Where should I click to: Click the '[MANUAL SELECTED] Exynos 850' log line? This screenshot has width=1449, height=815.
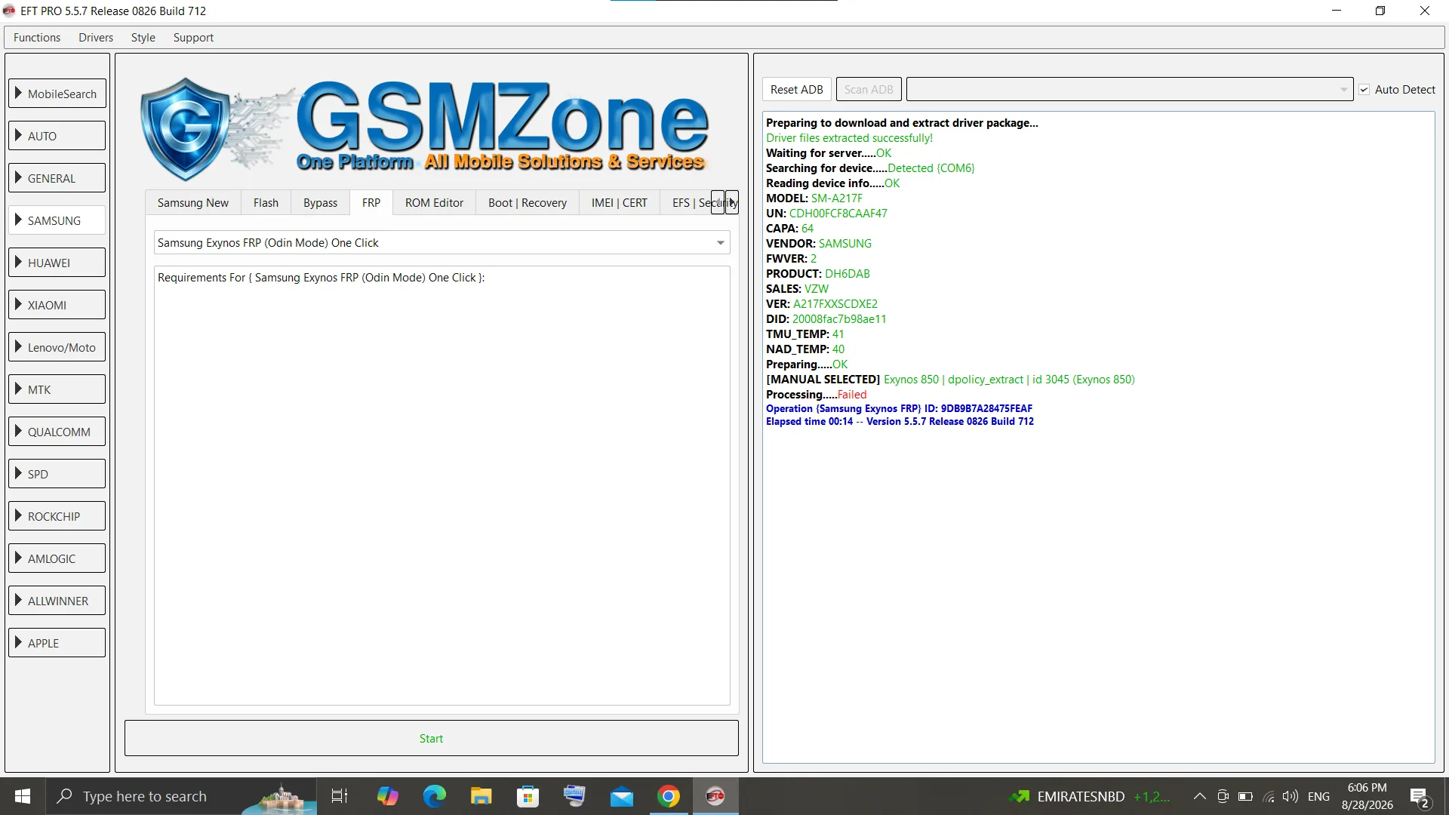tap(950, 380)
